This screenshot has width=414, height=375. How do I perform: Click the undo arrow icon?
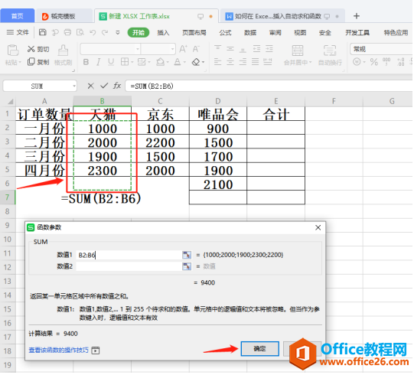click(x=93, y=32)
